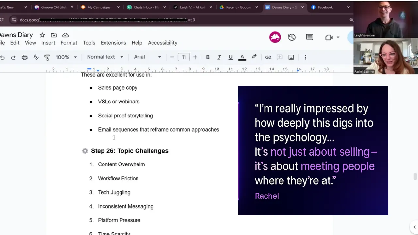This screenshot has height=235, width=418.
Task: Open the Help menu
Action: pyautogui.click(x=137, y=43)
